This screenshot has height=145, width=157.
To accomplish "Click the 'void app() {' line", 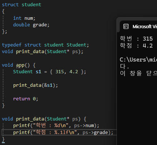I will click(x=19, y=65).
